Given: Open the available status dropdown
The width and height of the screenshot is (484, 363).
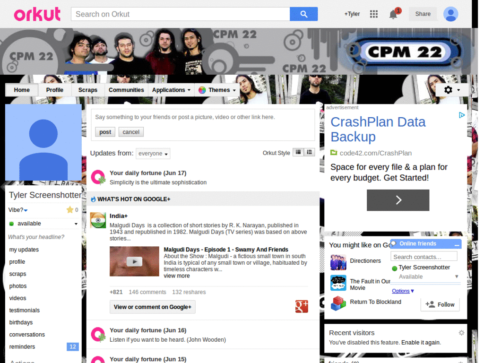Looking at the screenshot, I should 43,224.
